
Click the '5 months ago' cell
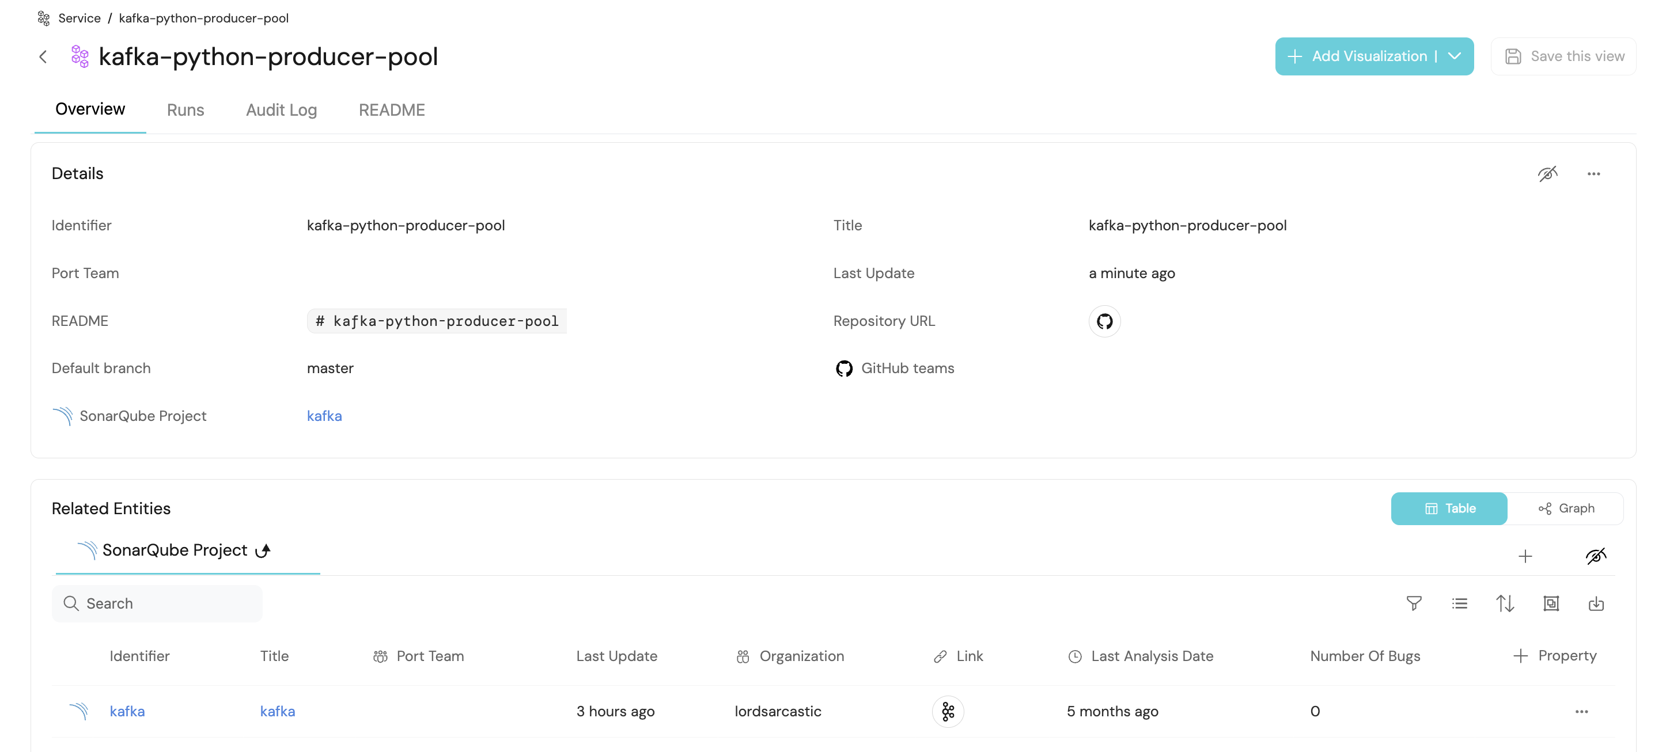[1112, 711]
